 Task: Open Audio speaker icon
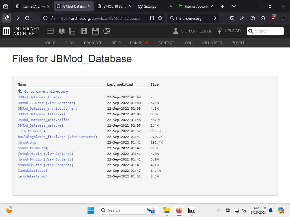click(84, 31)
